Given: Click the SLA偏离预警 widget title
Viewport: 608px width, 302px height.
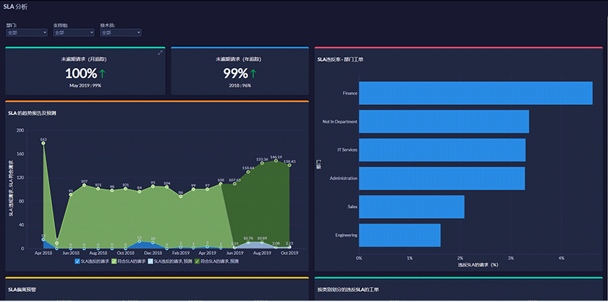Looking at the screenshot, I should (22, 289).
